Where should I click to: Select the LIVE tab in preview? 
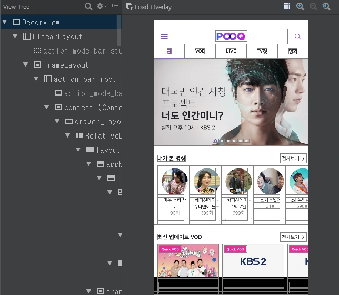pyautogui.click(x=231, y=51)
